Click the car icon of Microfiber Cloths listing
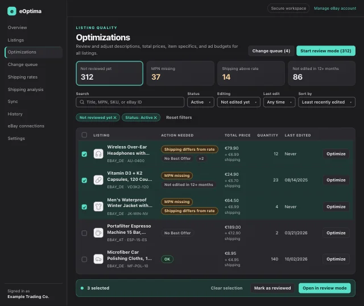364x306 pixels. pyautogui.click(x=98, y=259)
